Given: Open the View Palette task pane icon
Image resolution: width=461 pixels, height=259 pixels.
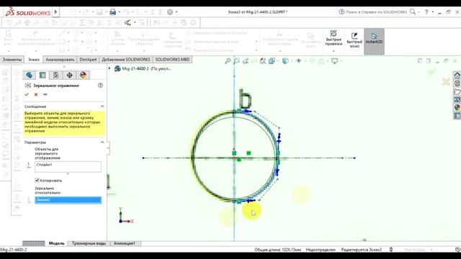Looking at the screenshot, I should pyautogui.click(x=457, y=99).
